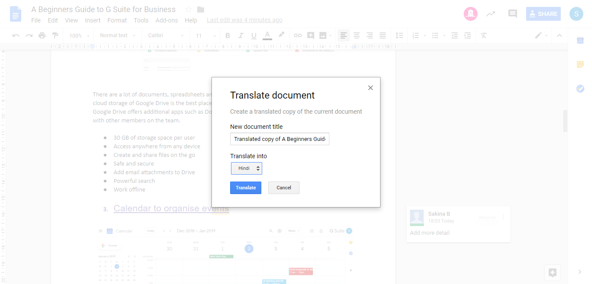Click the Share button
Screen dimensions: 592x284
click(543, 14)
